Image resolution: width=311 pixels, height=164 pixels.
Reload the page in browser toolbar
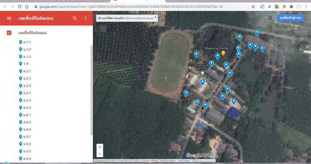click(19, 6)
